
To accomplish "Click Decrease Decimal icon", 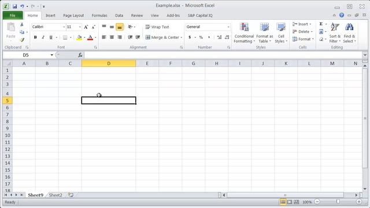I will pyautogui.click(x=227, y=37).
